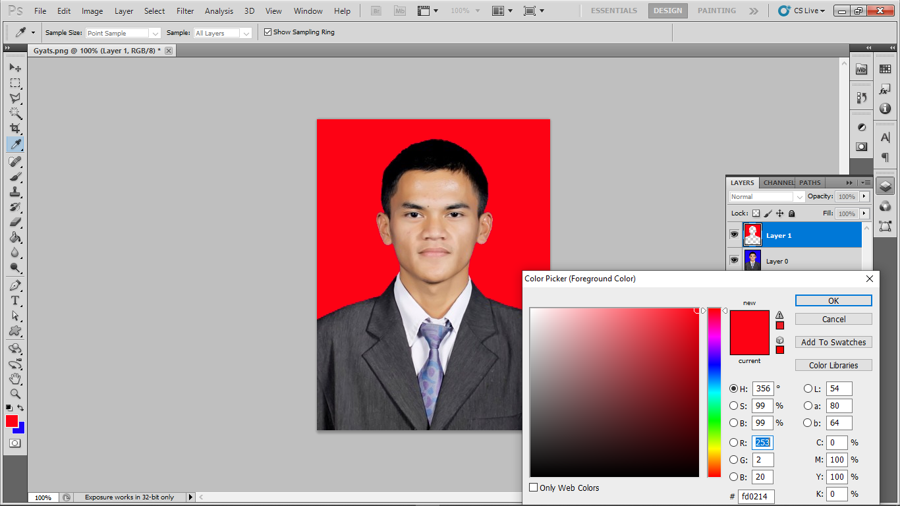Select the Paint Bucket tool

point(15,237)
